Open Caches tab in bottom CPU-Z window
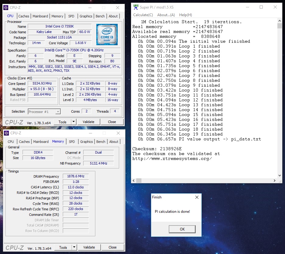This screenshot has width=285, height=254. pos(24,141)
